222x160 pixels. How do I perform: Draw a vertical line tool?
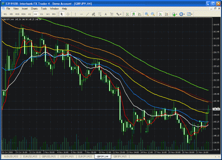click(x=75, y=14)
